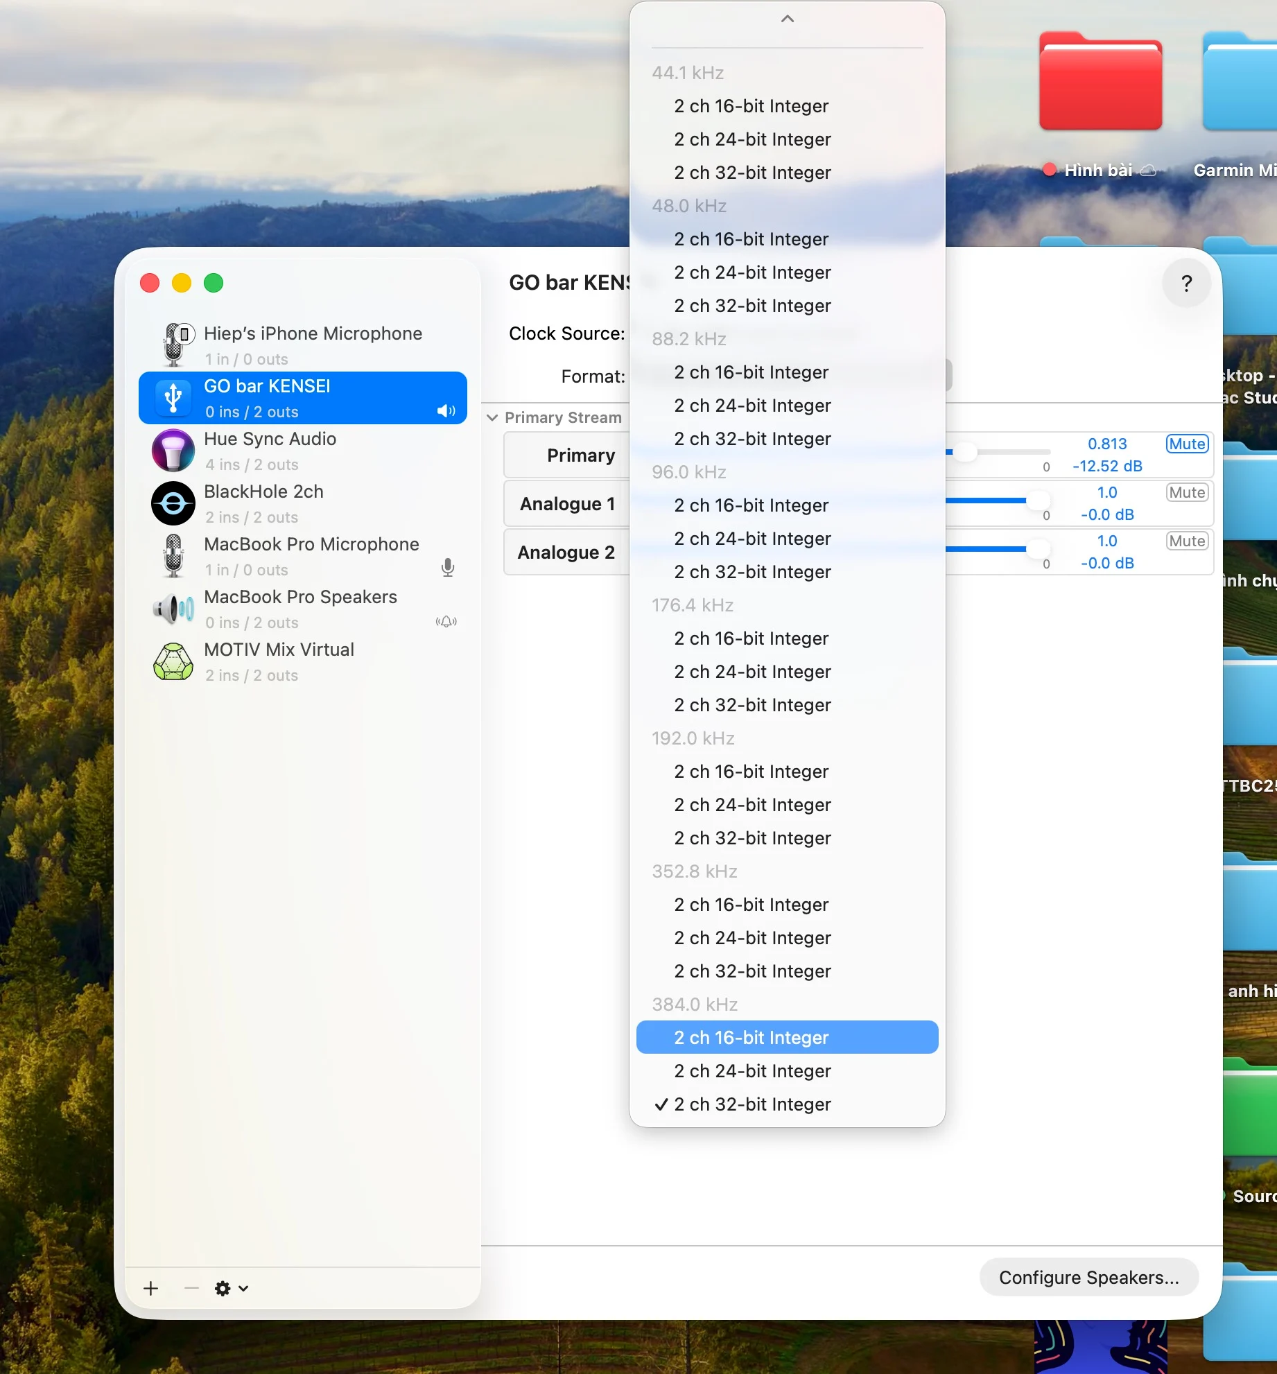Toggle Mute for Analogue 2 channel

pos(1187,541)
